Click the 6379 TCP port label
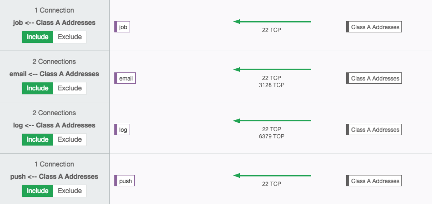Screen dimensions: 432x204 [x=271, y=136]
